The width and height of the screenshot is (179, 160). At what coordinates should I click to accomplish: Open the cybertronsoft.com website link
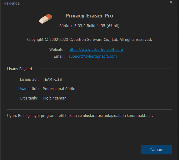click(96, 50)
